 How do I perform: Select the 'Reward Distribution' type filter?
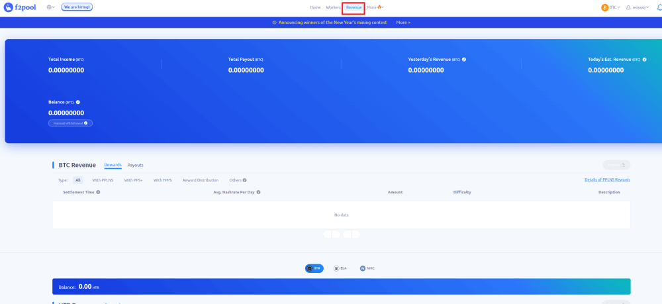coord(200,180)
